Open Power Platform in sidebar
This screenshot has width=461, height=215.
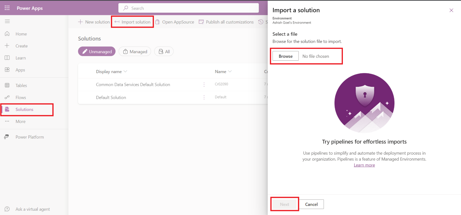pyautogui.click(x=29, y=137)
